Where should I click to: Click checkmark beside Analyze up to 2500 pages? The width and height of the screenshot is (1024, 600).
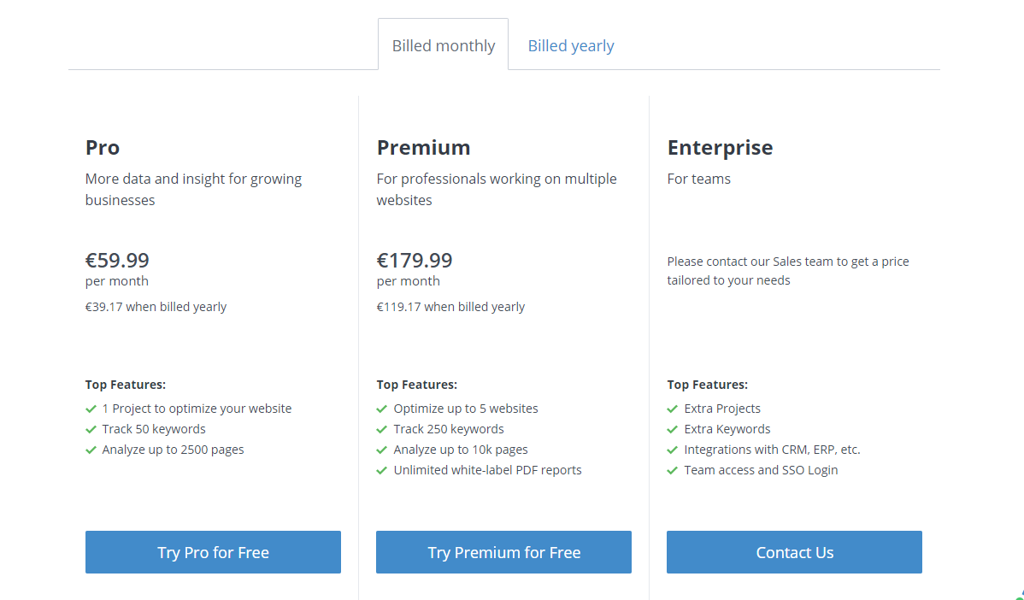point(91,450)
